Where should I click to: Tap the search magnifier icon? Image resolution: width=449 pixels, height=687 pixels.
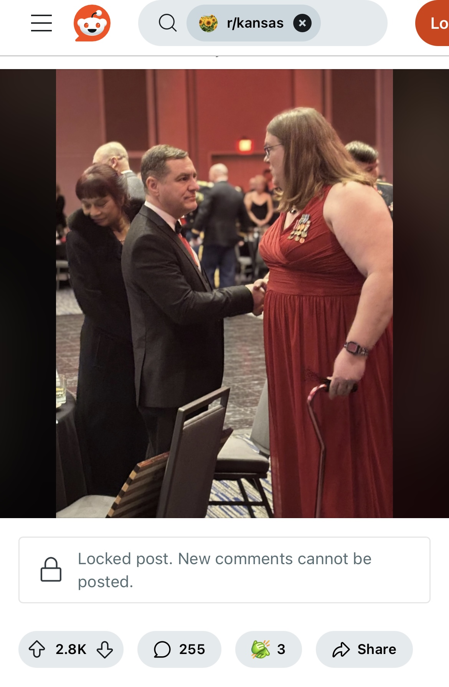(x=168, y=23)
